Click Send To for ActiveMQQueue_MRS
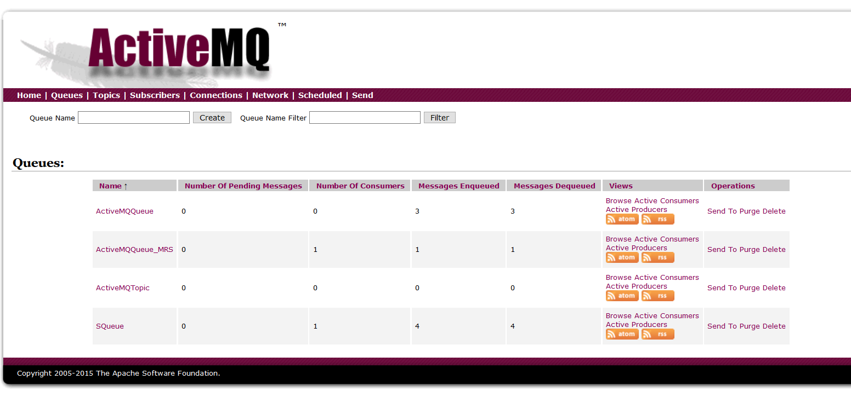 point(722,249)
